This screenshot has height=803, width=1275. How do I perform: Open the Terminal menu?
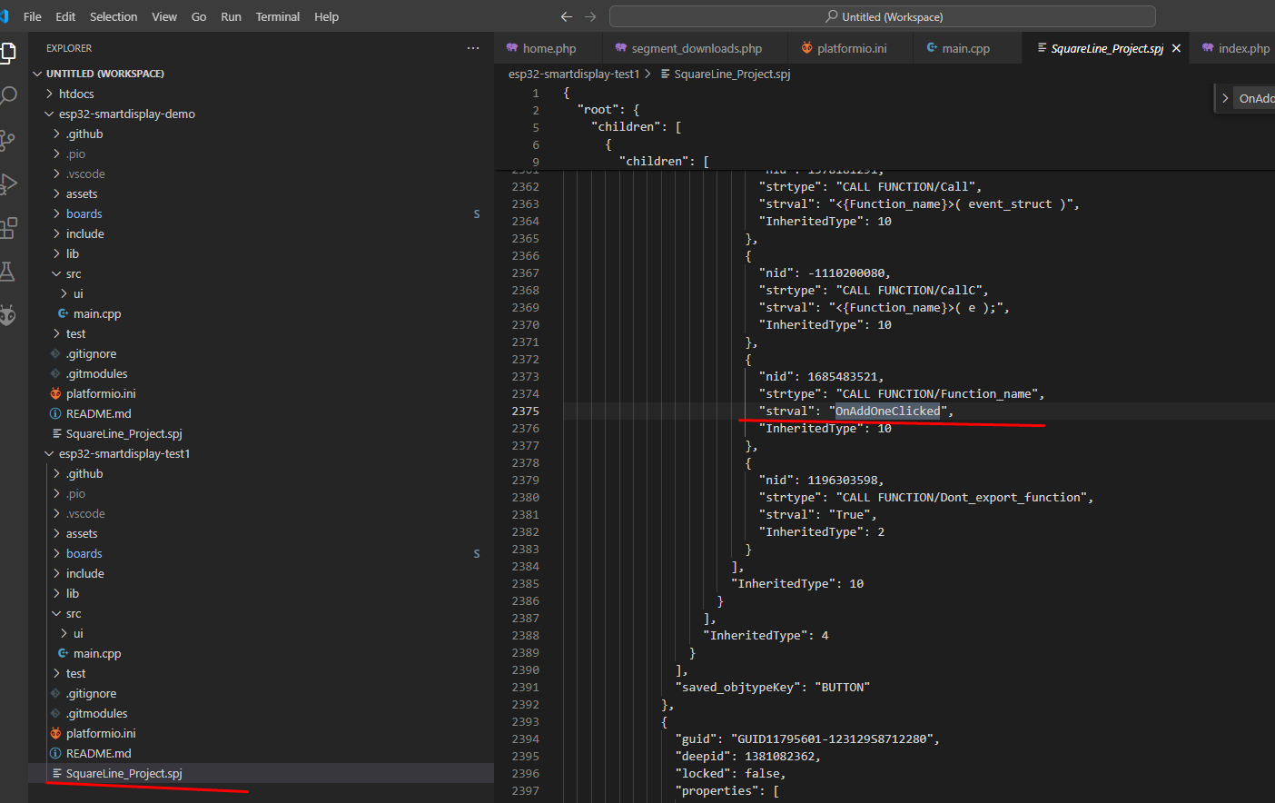278,16
